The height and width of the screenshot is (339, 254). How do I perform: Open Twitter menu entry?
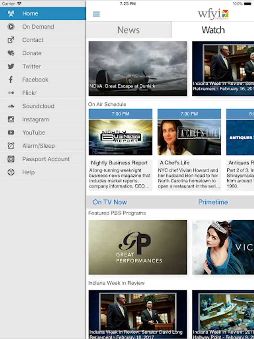[x=43, y=66]
